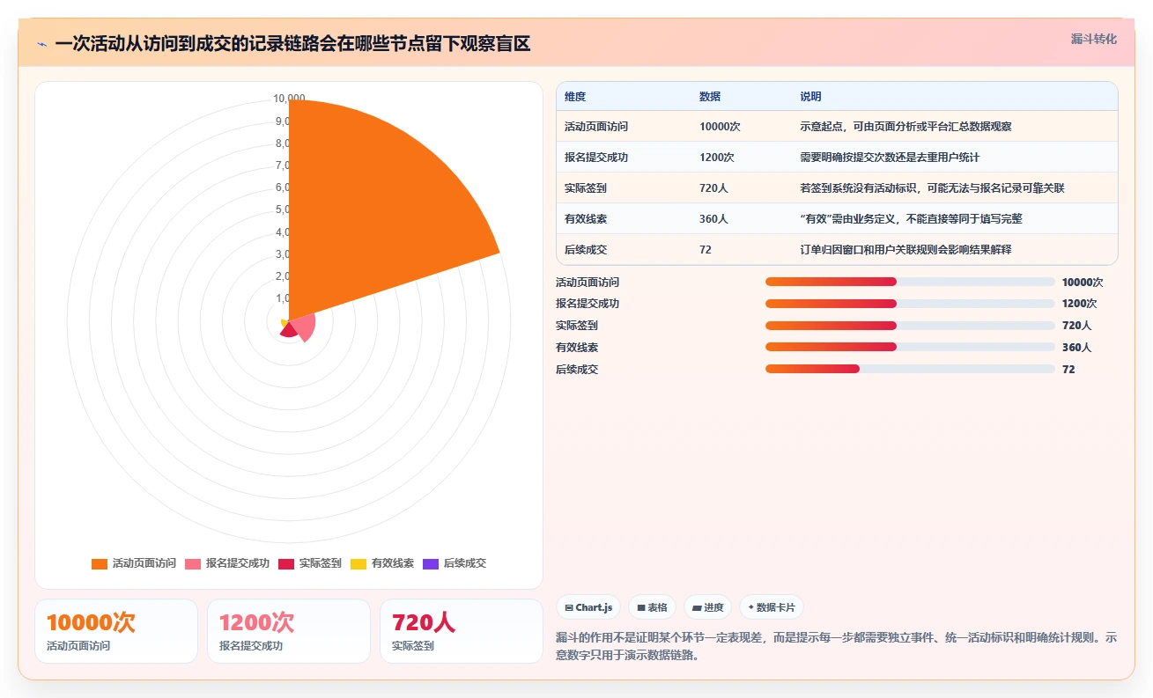Click the description starting 需要明确按提交次数
The image size is (1153, 698).
890,158
